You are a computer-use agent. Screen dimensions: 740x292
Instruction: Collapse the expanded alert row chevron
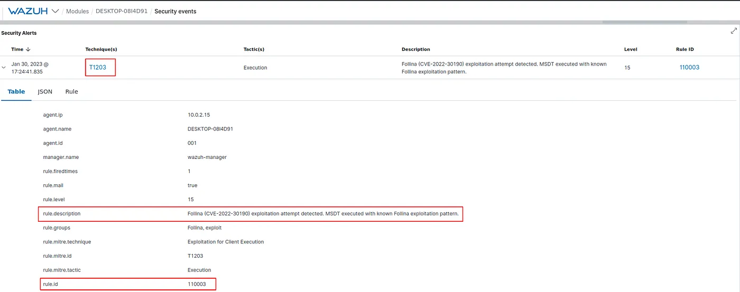[4, 68]
